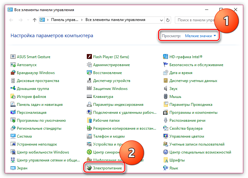Viewport: 248px width, 178px height.
Task: Click the address bar folder icon
Action: coord(42,20)
